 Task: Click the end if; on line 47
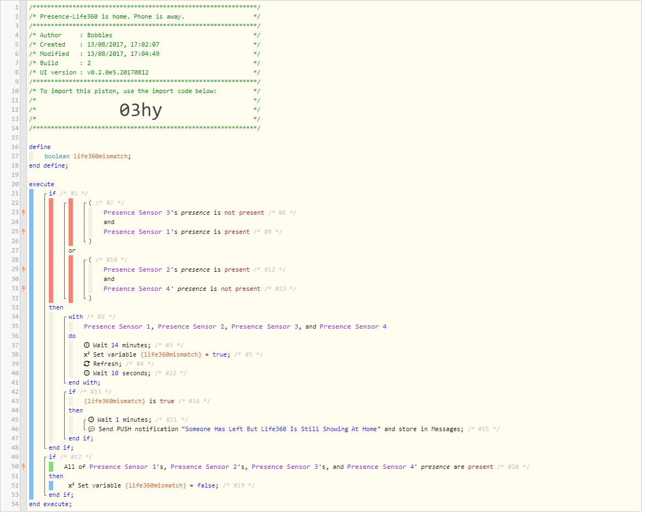click(81, 439)
